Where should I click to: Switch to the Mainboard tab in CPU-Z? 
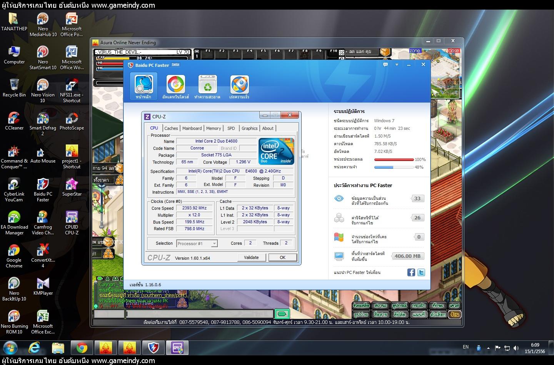point(192,128)
